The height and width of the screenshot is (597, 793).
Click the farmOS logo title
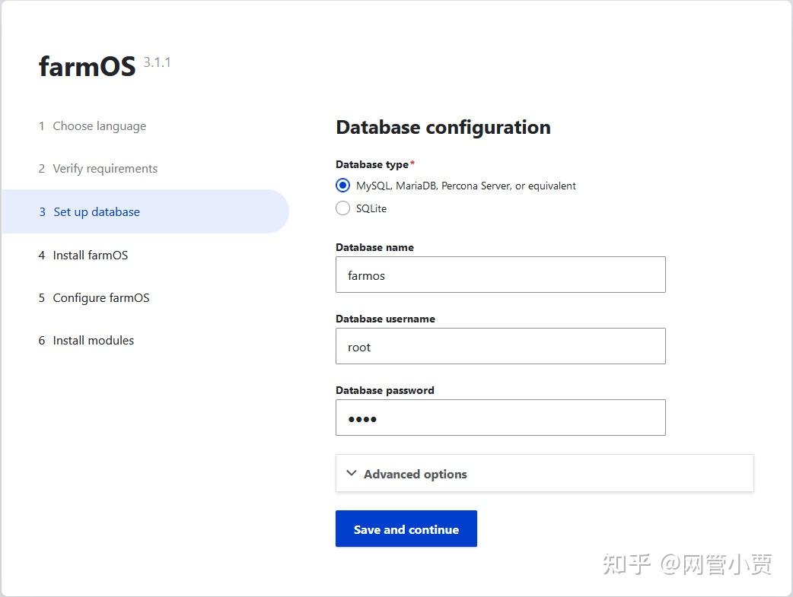pyautogui.click(x=87, y=66)
